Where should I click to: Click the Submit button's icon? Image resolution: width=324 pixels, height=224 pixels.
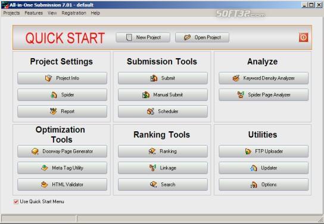[154, 78]
